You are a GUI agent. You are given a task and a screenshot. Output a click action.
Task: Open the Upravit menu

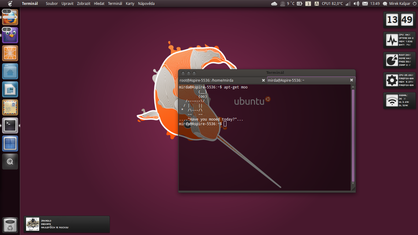(x=67, y=4)
